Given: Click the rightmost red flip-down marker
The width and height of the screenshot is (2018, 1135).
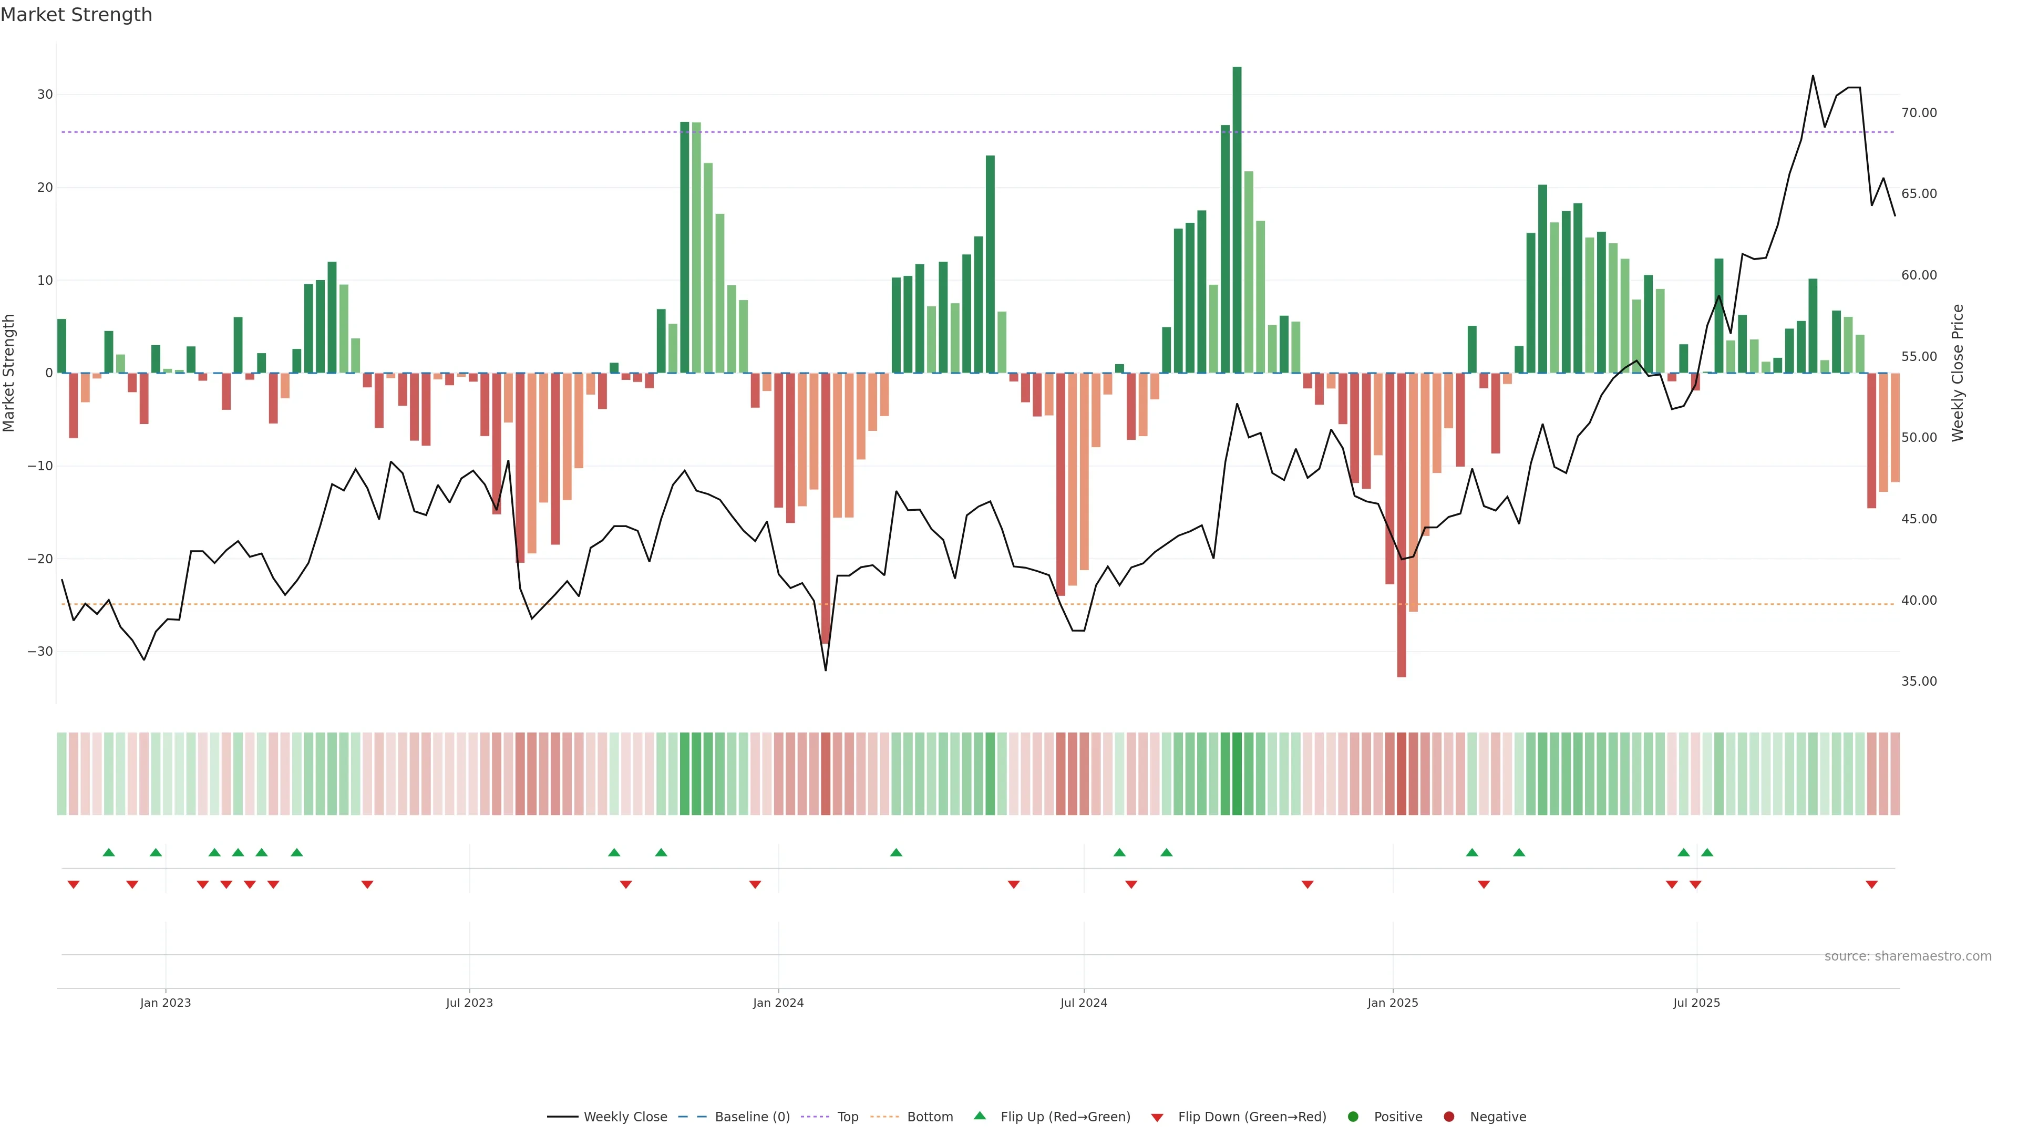Looking at the screenshot, I should coord(1871,884).
